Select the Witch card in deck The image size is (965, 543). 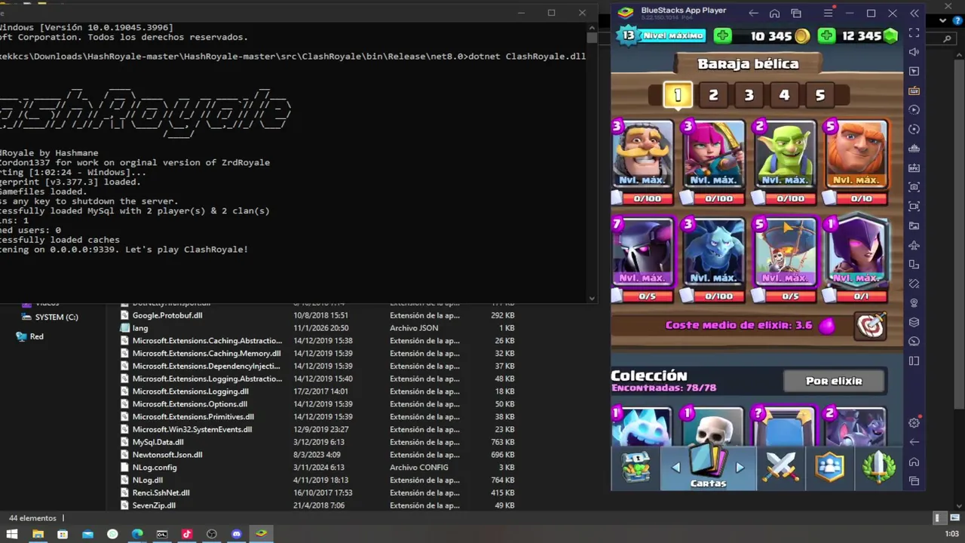(x=856, y=253)
